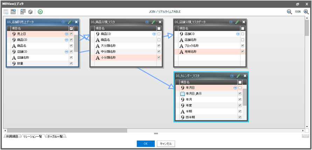Uncheck the 売上日 checkbox
The height and width of the screenshot is (150, 312).
click(x=71, y=34)
